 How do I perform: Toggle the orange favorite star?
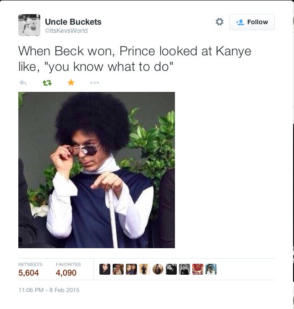pos(71,83)
